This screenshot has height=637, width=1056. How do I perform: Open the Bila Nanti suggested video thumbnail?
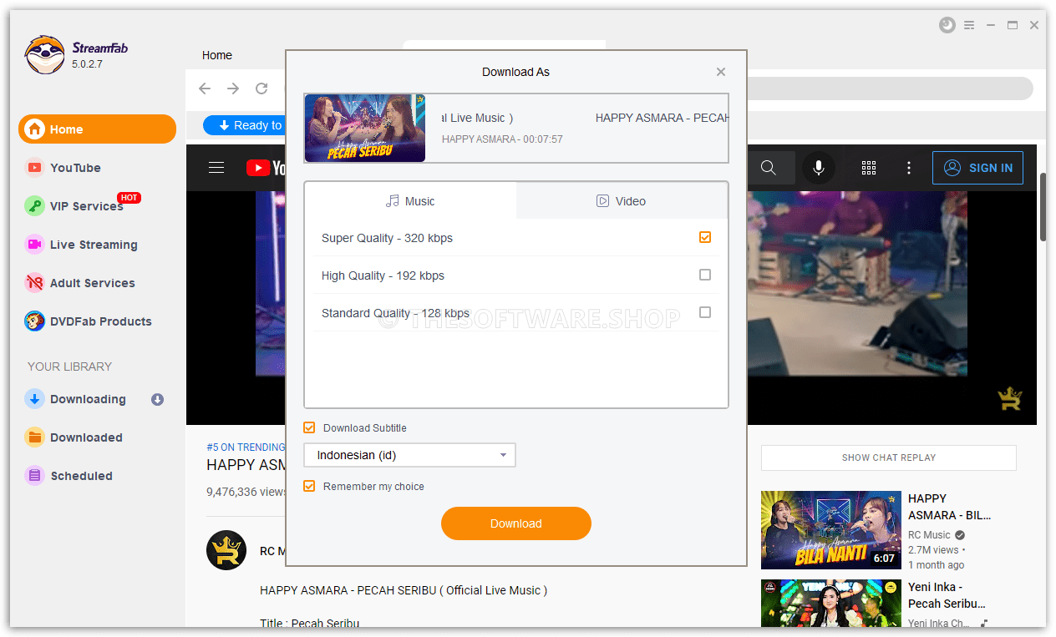pyautogui.click(x=831, y=530)
